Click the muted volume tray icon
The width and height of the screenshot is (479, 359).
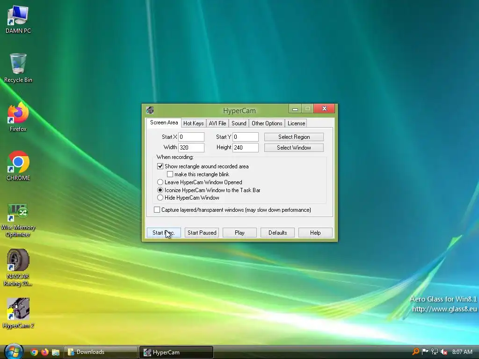click(444, 352)
